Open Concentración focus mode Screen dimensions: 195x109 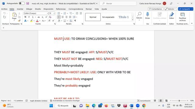tap(144, 101)
